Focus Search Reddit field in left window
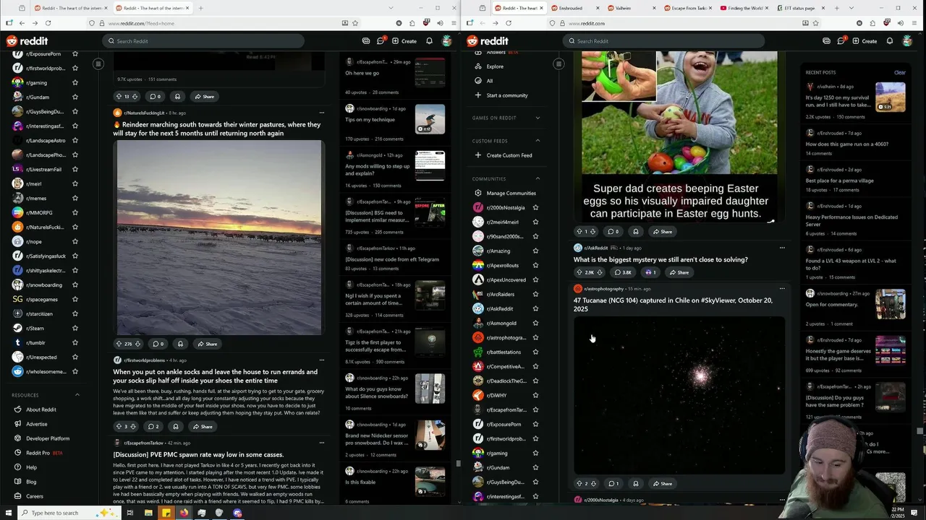This screenshot has height=520, width=926. tap(203, 41)
